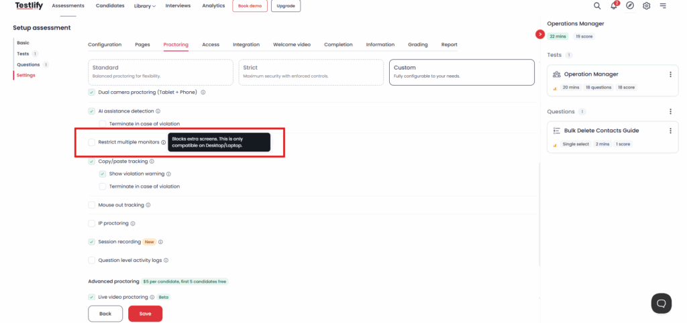Click info icon beside Question level activity logs

tap(166, 261)
